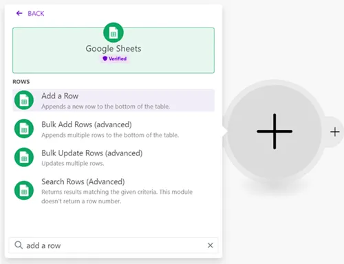Click "Updates multiple rows." description
The height and width of the screenshot is (264, 344).
73,164
